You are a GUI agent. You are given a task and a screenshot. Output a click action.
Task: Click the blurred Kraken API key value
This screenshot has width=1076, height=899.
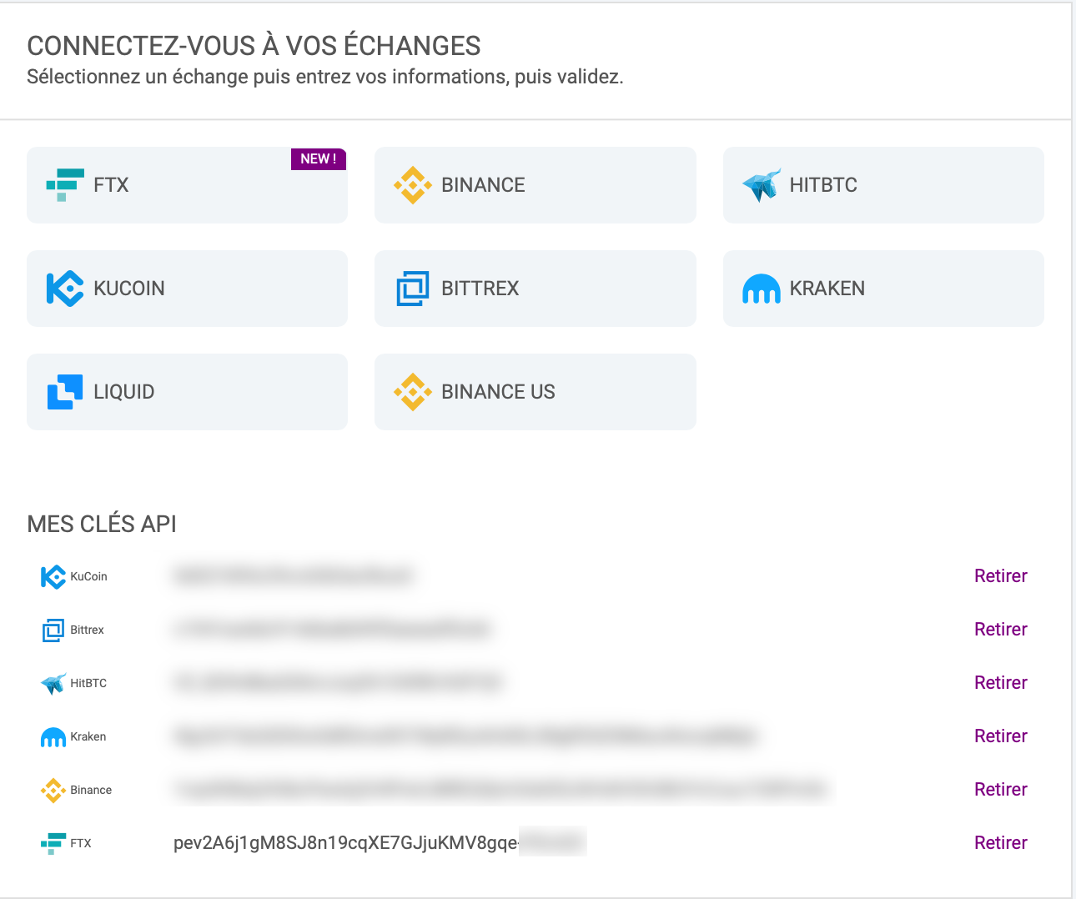[x=465, y=736]
